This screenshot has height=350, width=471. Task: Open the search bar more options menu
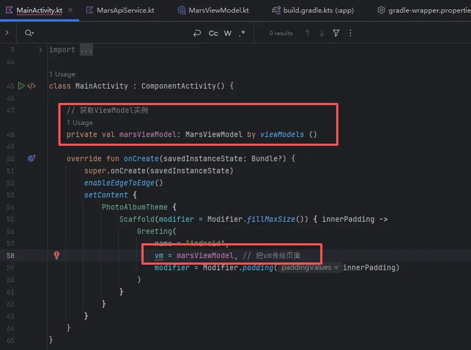[x=350, y=33]
